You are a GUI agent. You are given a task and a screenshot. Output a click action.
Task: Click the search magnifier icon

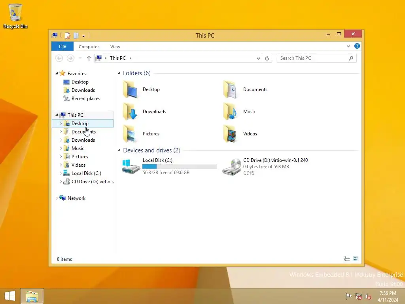coord(351,58)
